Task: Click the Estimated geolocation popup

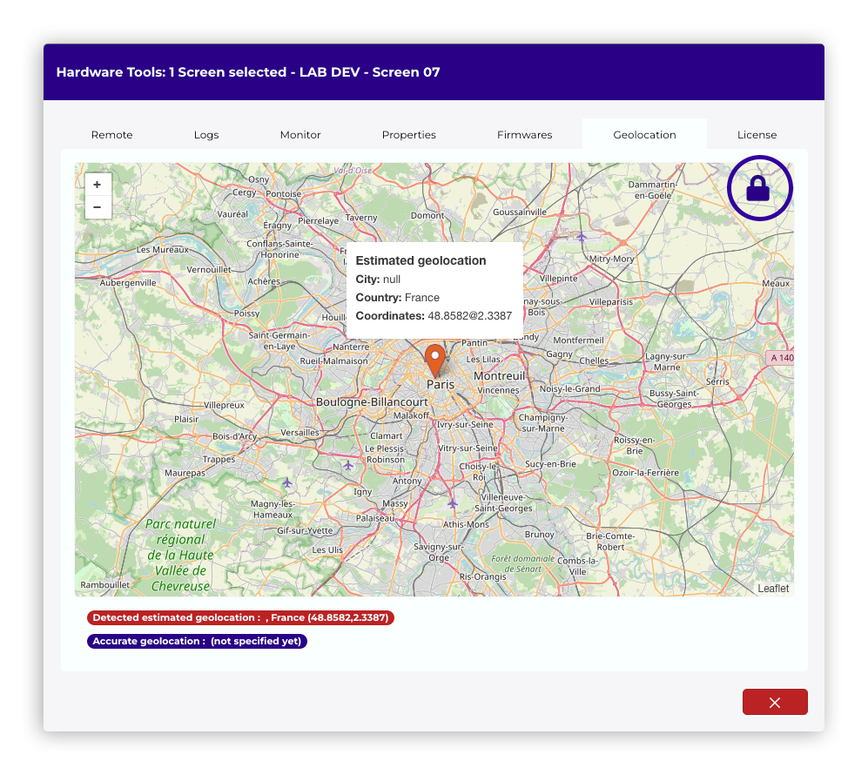Action: point(434,289)
